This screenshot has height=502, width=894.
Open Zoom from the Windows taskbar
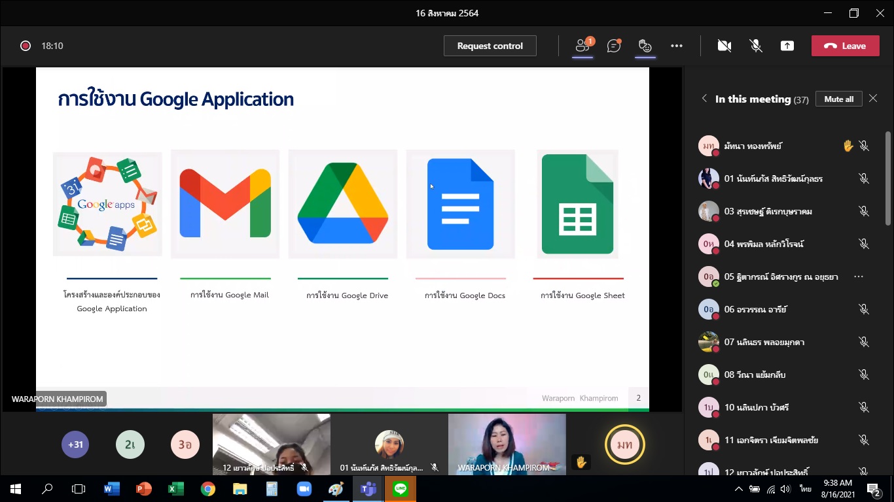click(x=304, y=489)
